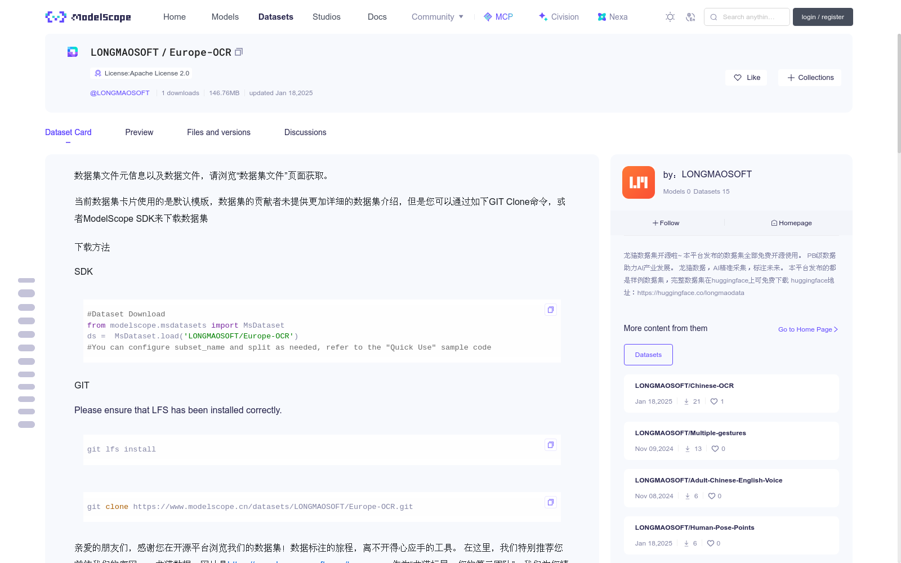
Task: Click the orange LONGMAOSOFT avatar
Action: [639, 182]
